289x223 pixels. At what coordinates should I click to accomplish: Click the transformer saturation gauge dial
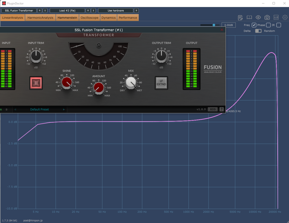pos(98,56)
